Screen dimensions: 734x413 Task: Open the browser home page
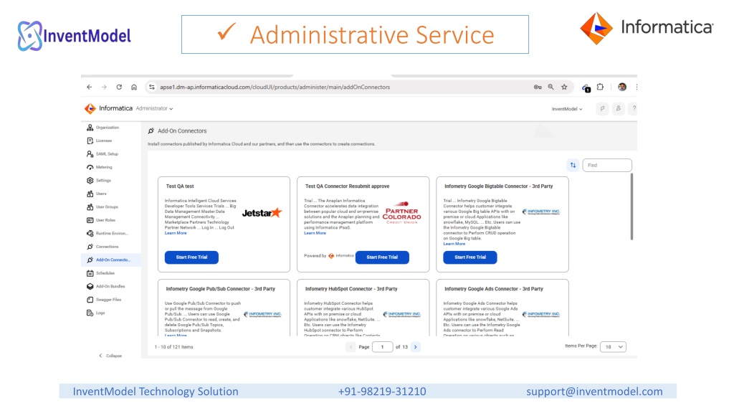tap(134, 87)
